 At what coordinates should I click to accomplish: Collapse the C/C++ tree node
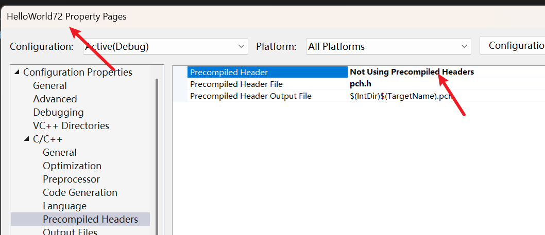tap(27, 139)
